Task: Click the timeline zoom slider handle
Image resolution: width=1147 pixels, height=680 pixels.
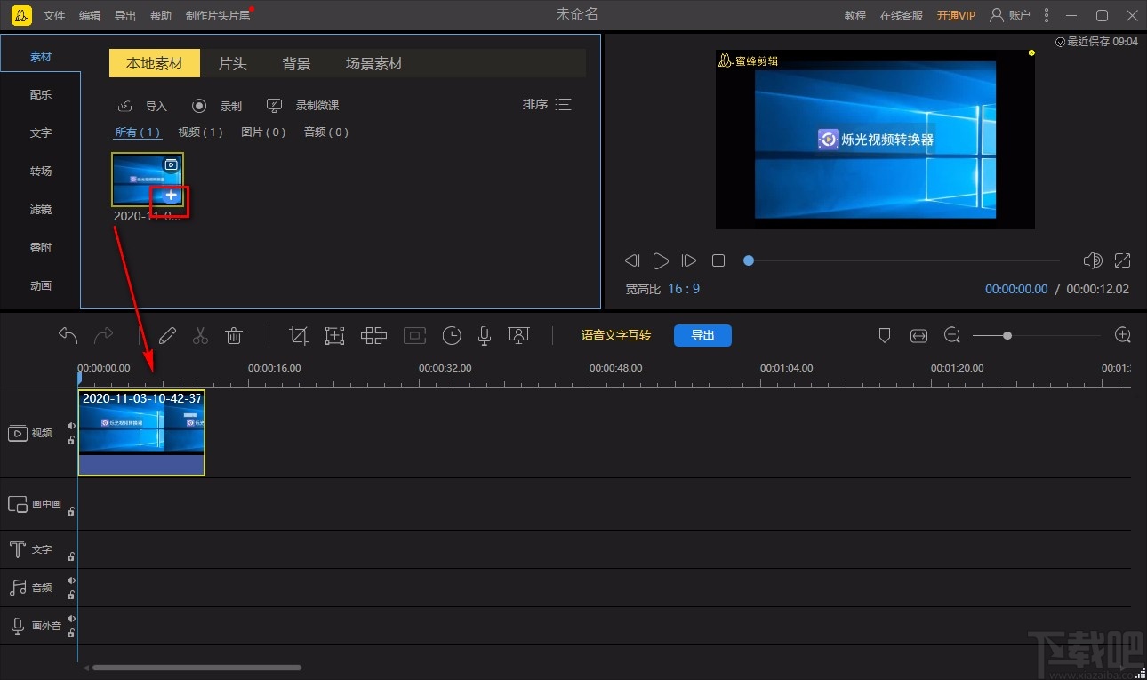Action: 1007,335
